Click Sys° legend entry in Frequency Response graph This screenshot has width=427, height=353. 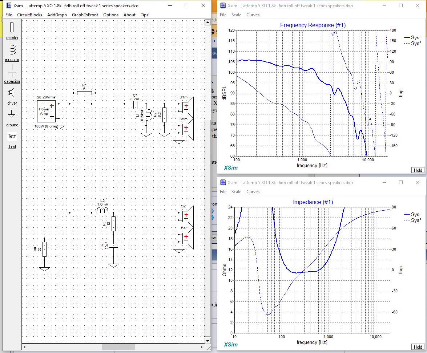pyautogui.click(x=412, y=43)
